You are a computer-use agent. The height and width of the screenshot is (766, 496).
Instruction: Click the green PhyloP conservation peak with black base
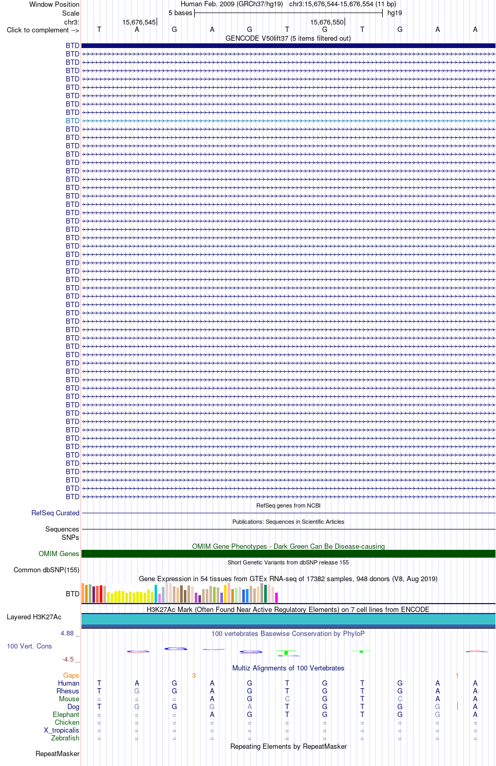(287, 653)
